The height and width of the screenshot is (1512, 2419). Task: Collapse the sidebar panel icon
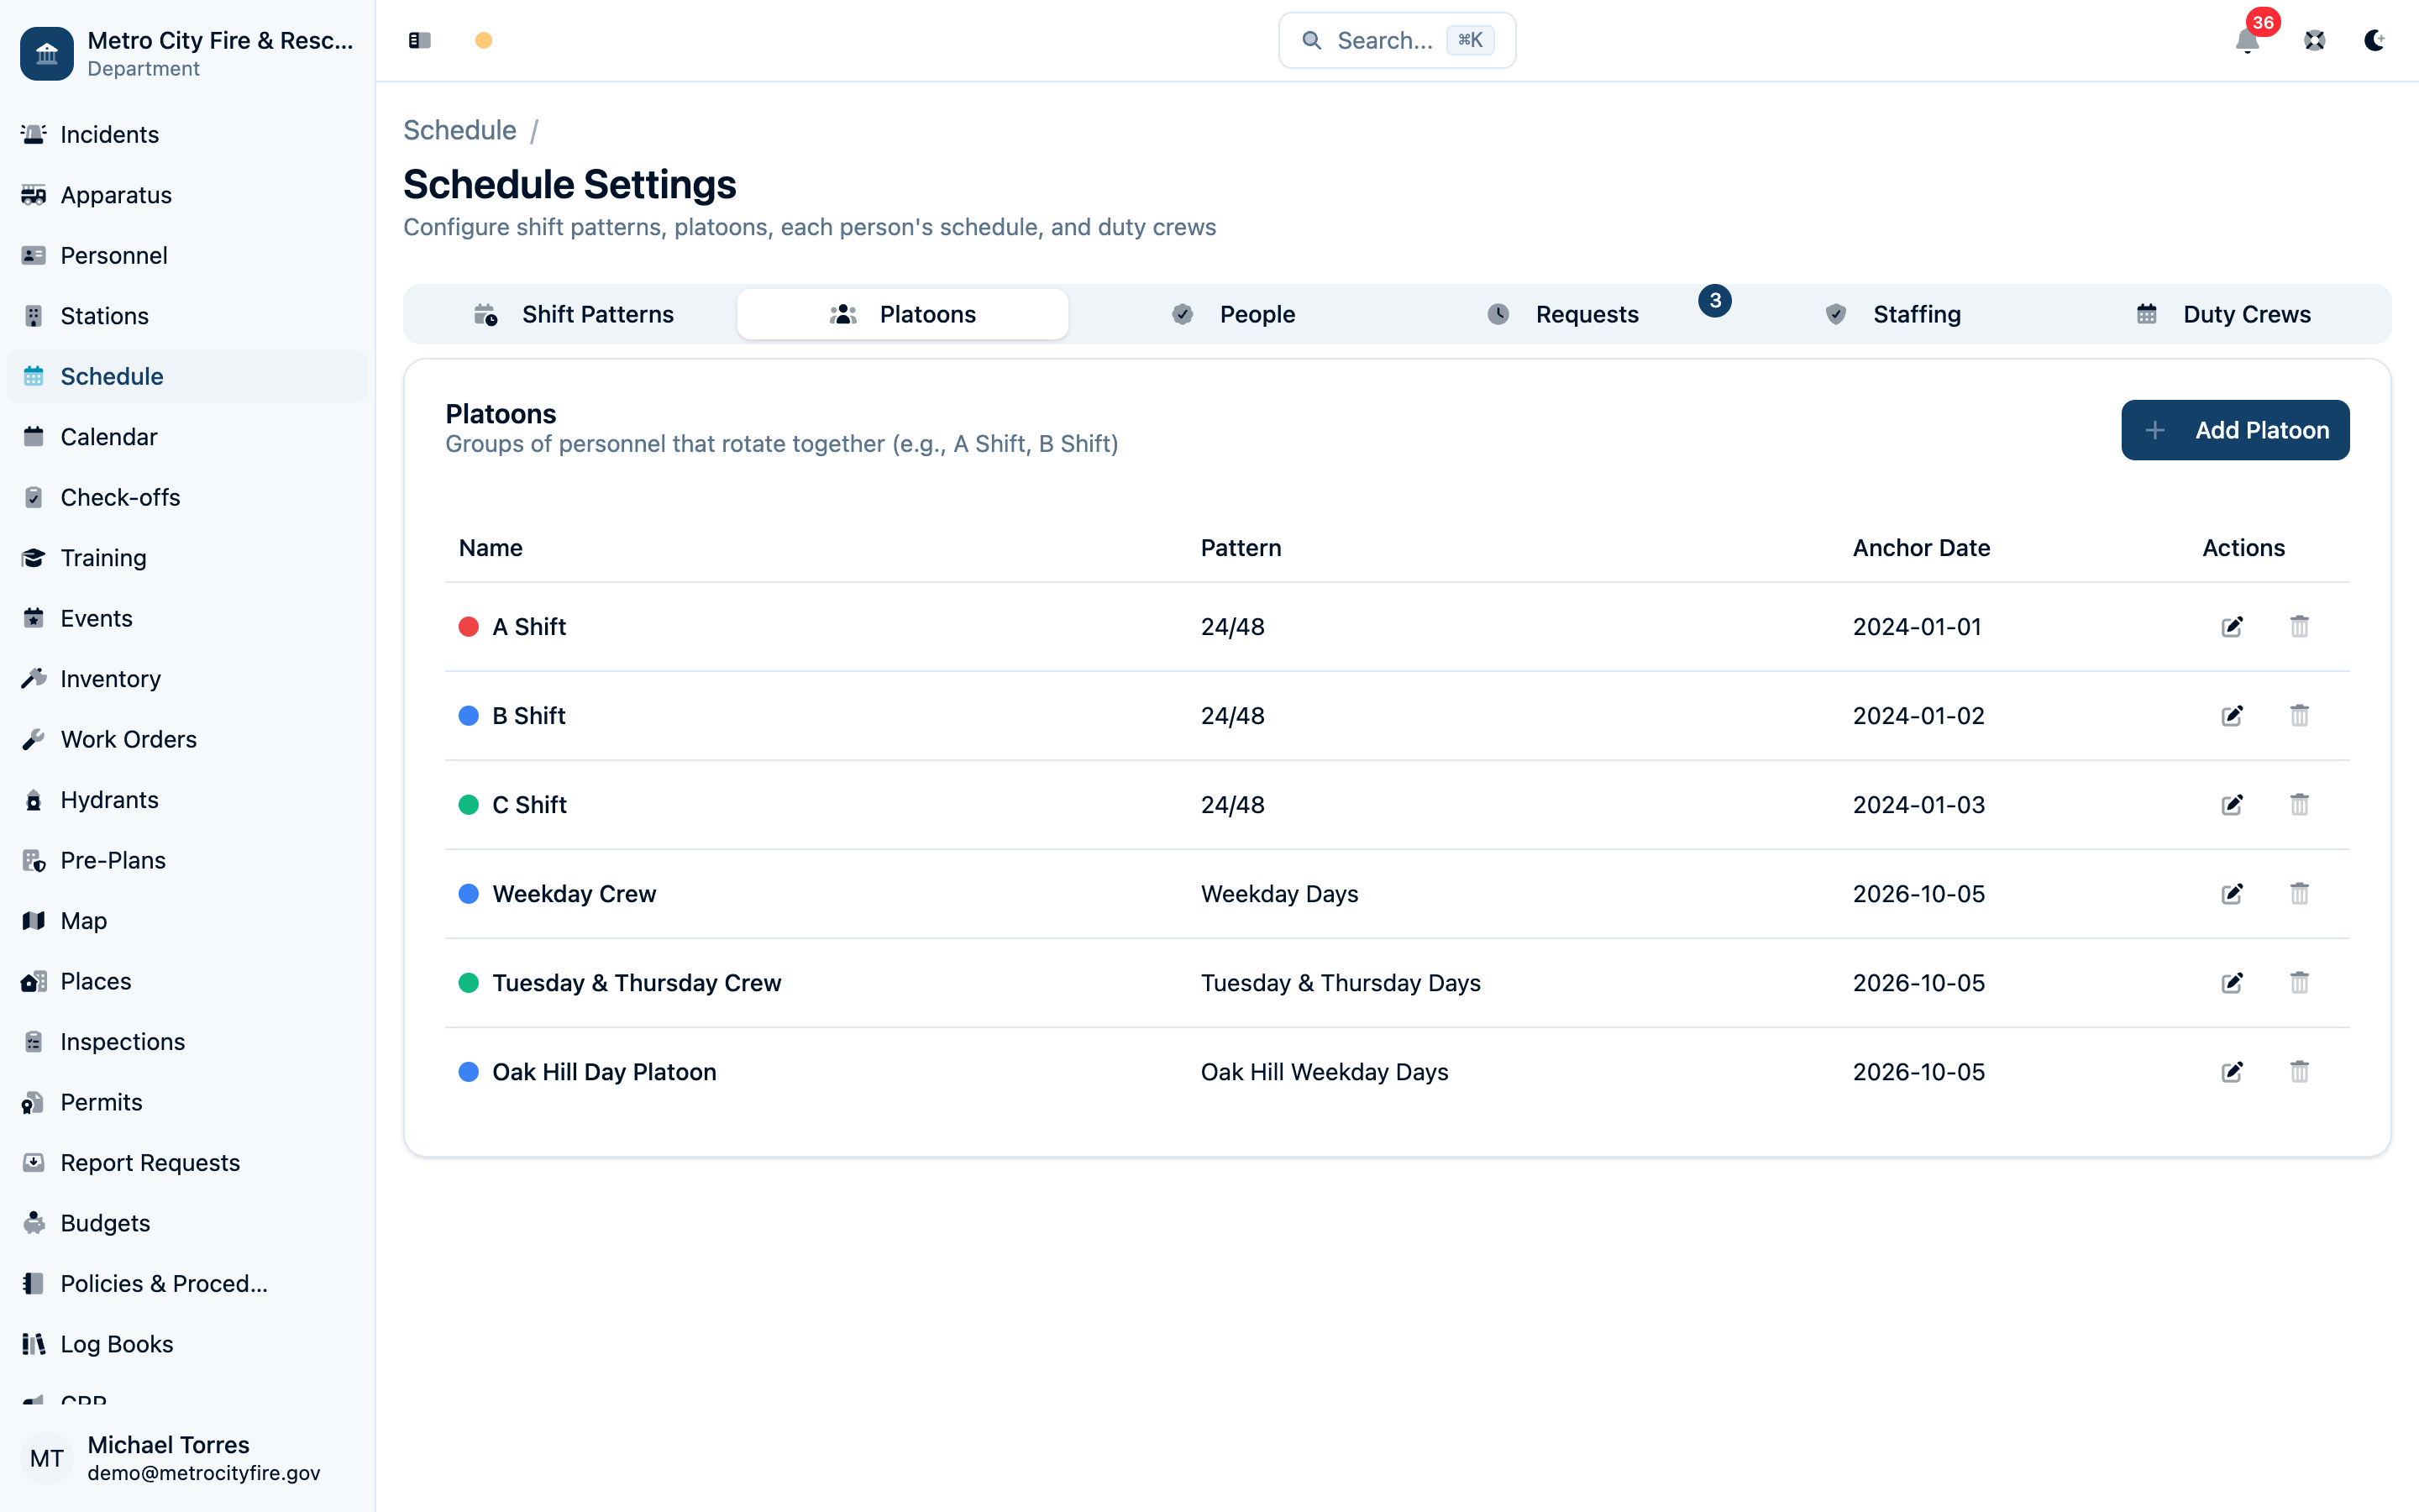420,40
